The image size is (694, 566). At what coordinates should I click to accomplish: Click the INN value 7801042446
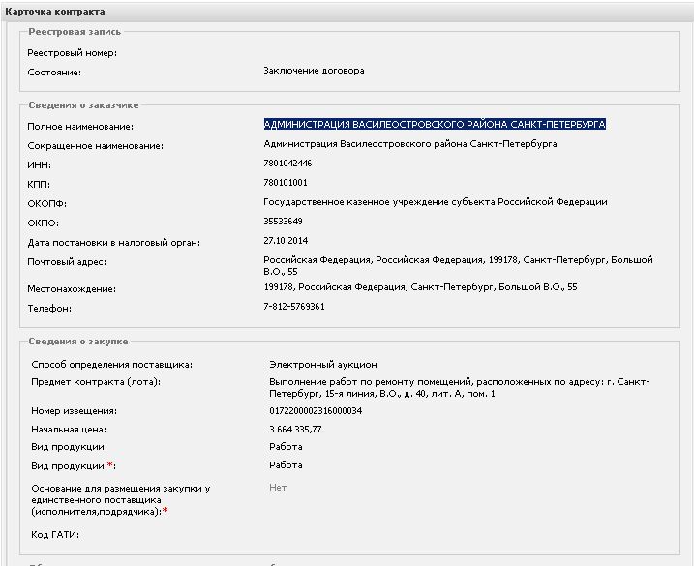point(287,164)
